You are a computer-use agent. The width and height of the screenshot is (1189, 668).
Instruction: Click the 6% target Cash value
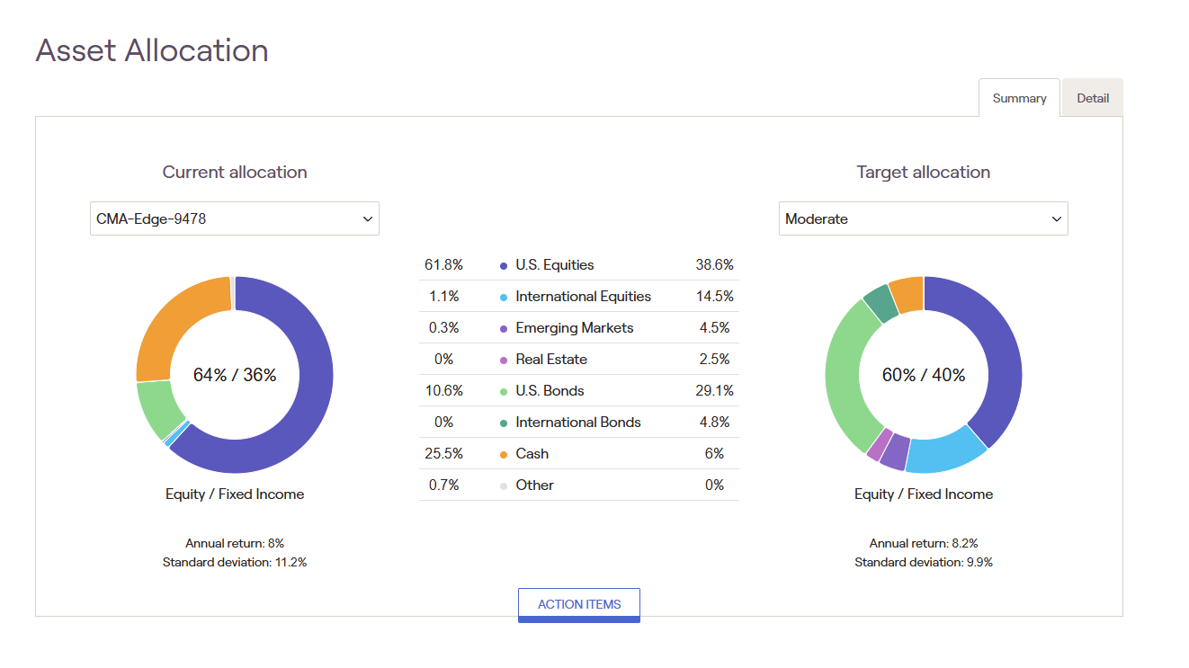[715, 454]
